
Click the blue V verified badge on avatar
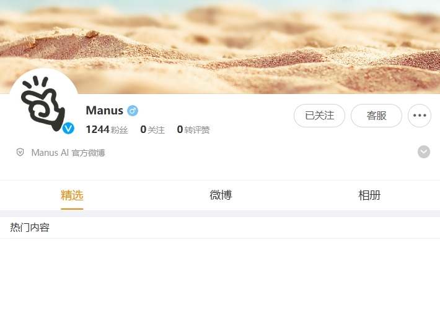(68, 129)
